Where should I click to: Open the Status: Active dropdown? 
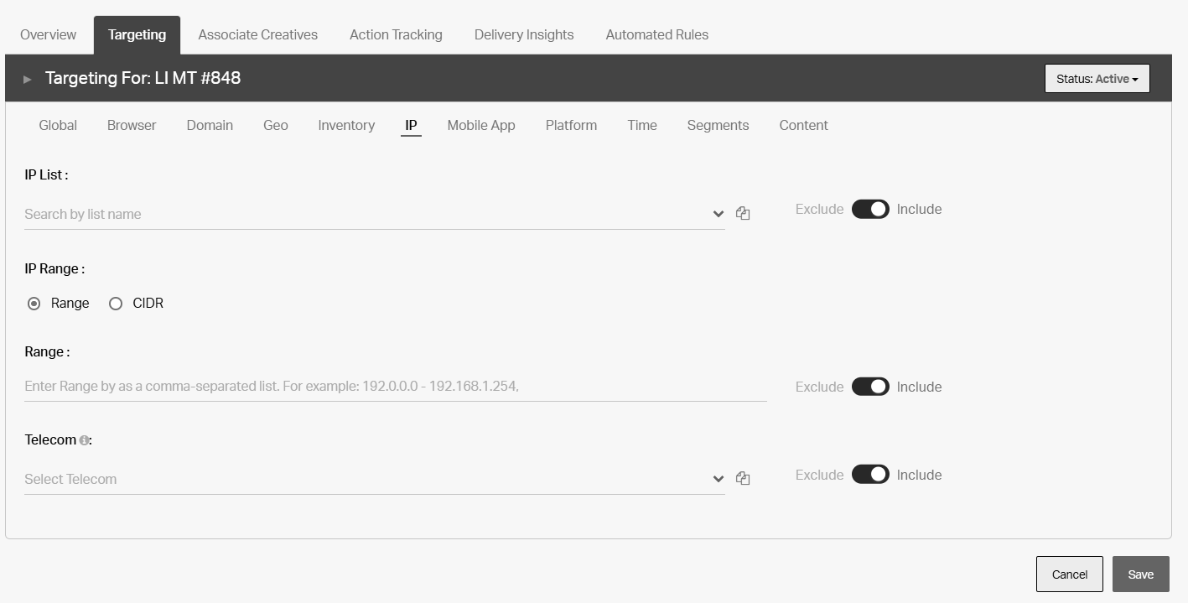[1097, 79]
